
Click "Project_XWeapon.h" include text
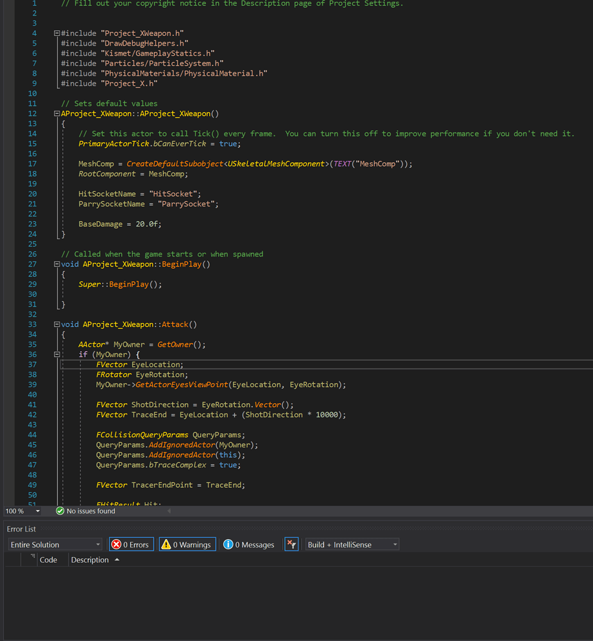click(x=142, y=33)
